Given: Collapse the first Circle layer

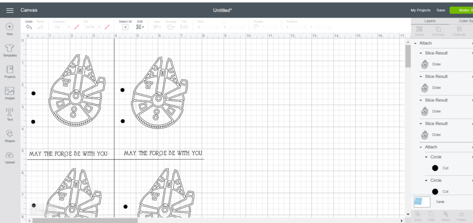Looking at the screenshot, I should [426, 157].
